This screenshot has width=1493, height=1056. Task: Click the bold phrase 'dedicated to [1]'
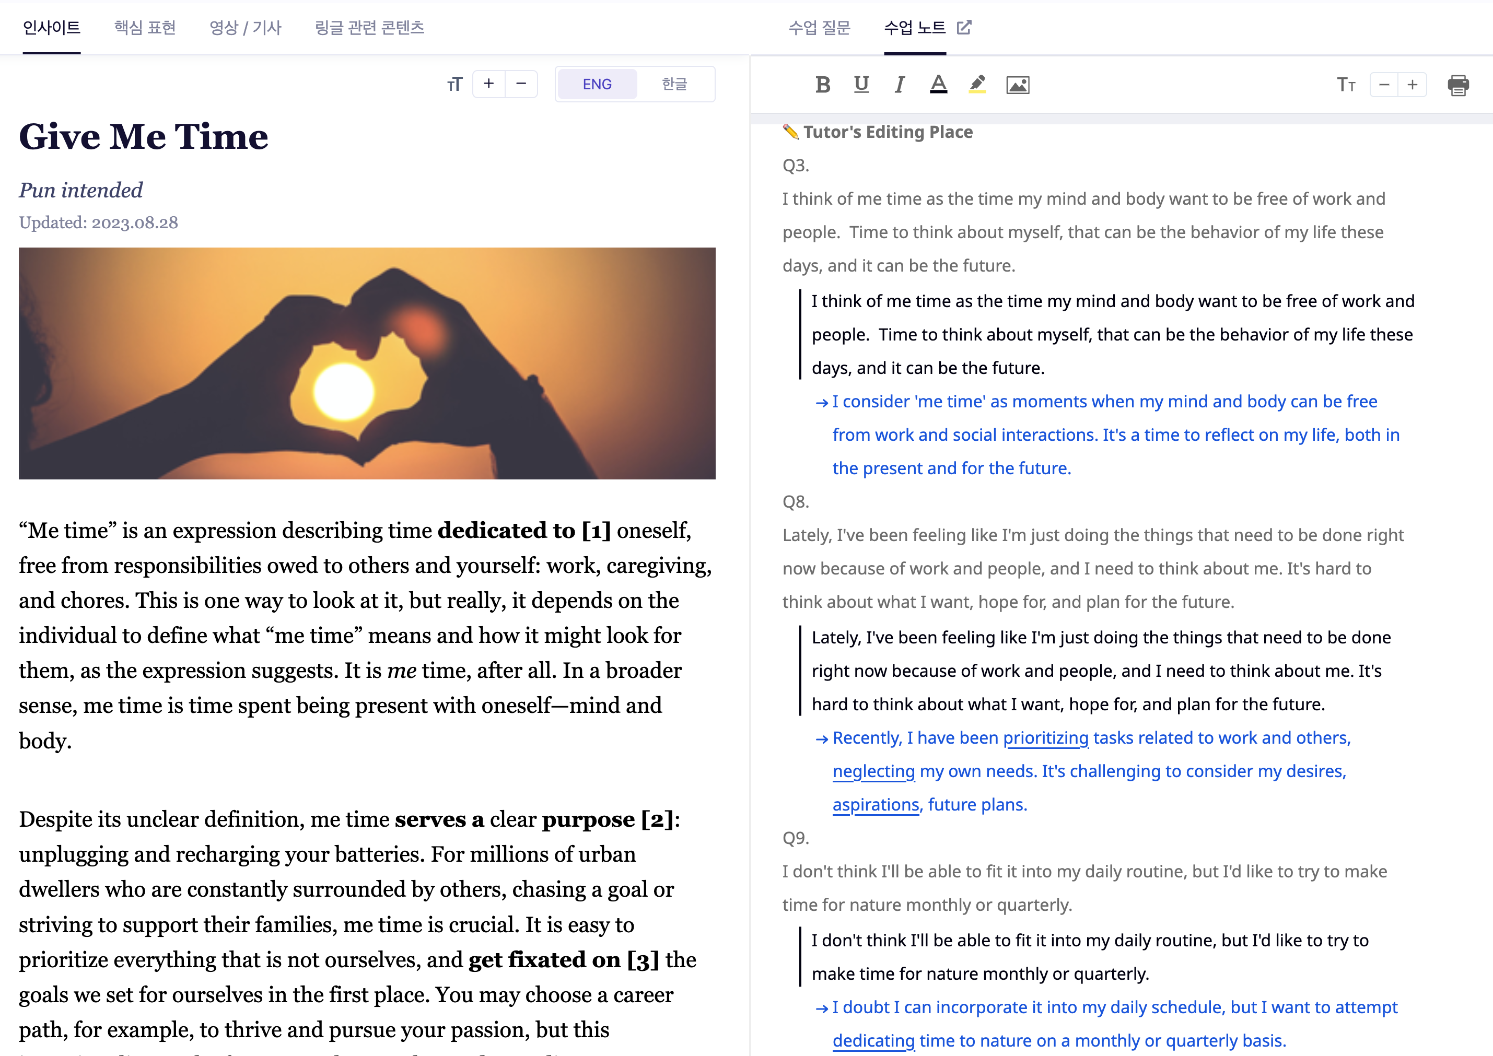(524, 530)
